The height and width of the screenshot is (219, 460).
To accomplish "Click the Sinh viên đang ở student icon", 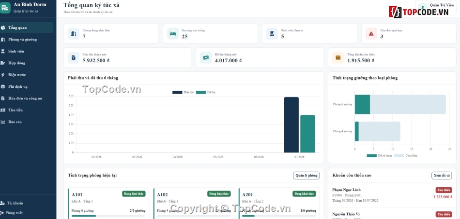I will pyautogui.click(x=272, y=34).
